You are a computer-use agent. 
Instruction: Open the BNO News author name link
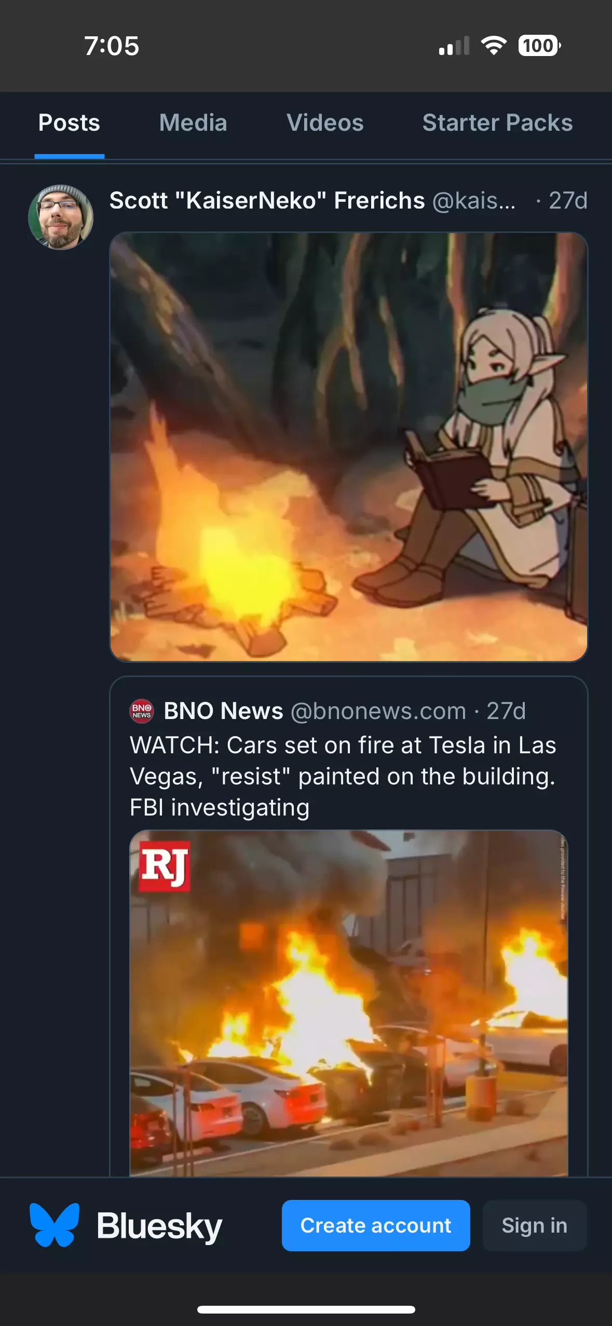223,711
